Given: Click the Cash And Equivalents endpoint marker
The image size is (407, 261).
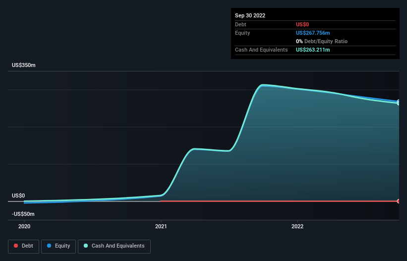Looking at the screenshot, I should coord(399,103).
